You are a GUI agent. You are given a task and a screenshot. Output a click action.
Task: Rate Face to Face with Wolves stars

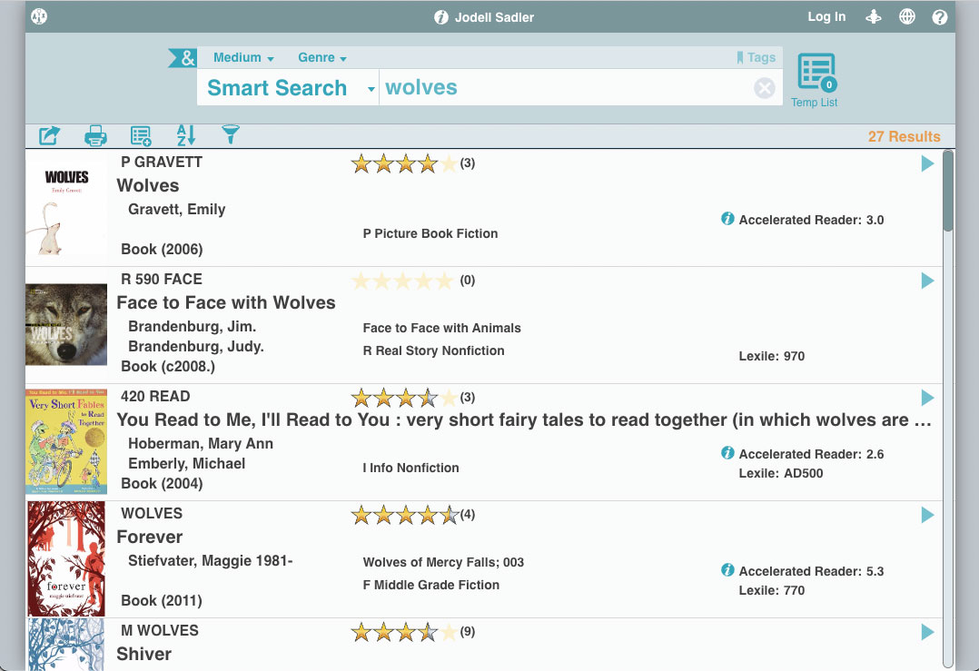pyautogui.click(x=402, y=281)
